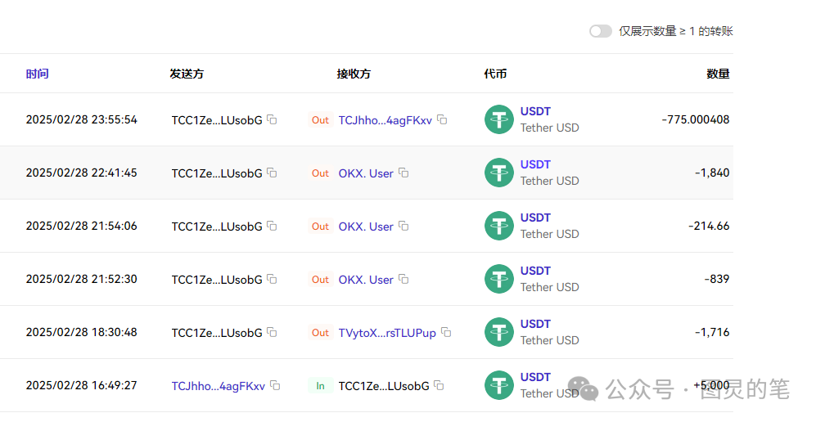Copy OKX. User address in 22:41:45 row

[x=403, y=173]
